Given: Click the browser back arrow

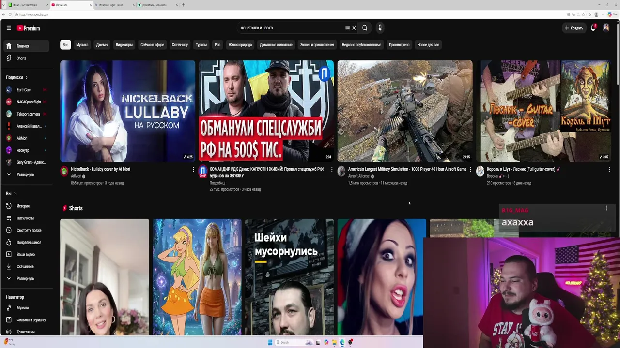Looking at the screenshot, I should click(x=4, y=14).
